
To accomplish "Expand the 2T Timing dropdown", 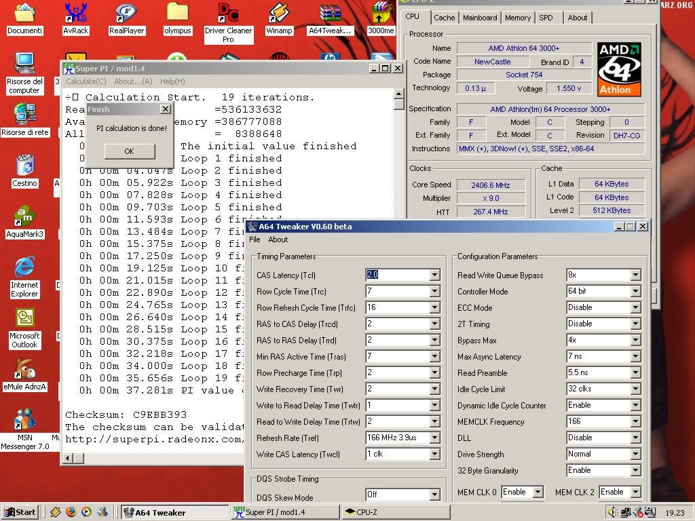I will (635, 324).
